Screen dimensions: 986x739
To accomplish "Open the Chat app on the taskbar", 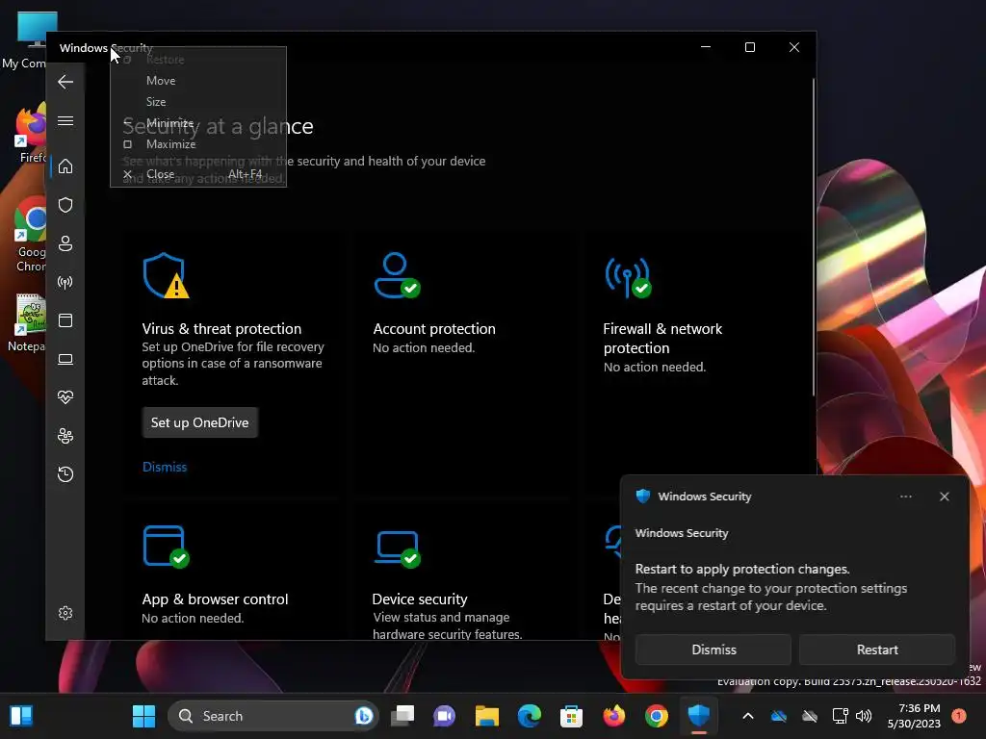I will point(445,716).
